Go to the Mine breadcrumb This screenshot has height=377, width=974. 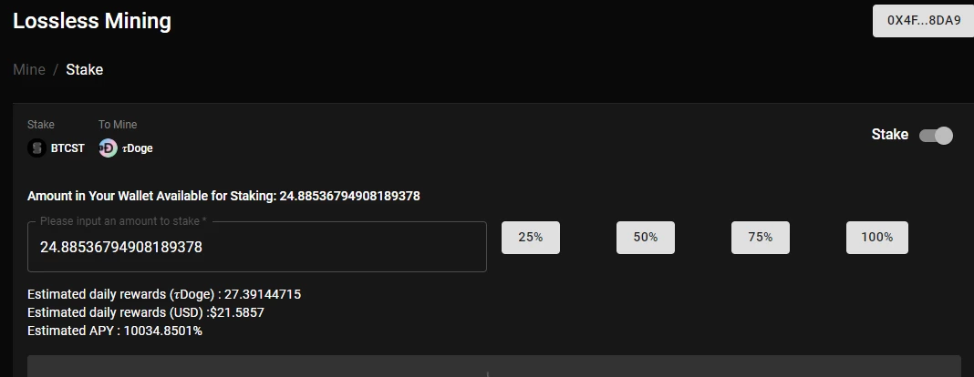pyautogui.click(x=29, y=69)
